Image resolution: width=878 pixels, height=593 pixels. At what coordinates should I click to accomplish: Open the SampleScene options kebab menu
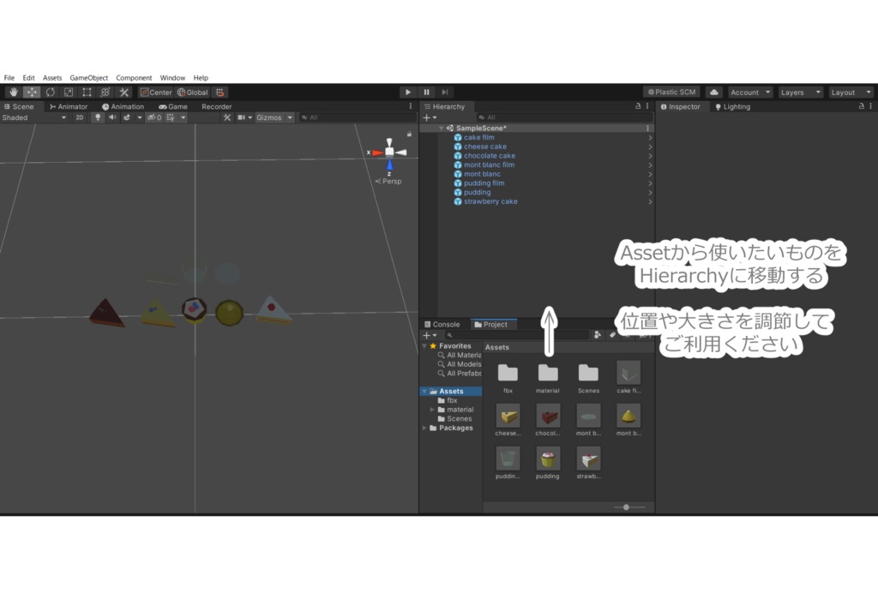coord(648,128)
